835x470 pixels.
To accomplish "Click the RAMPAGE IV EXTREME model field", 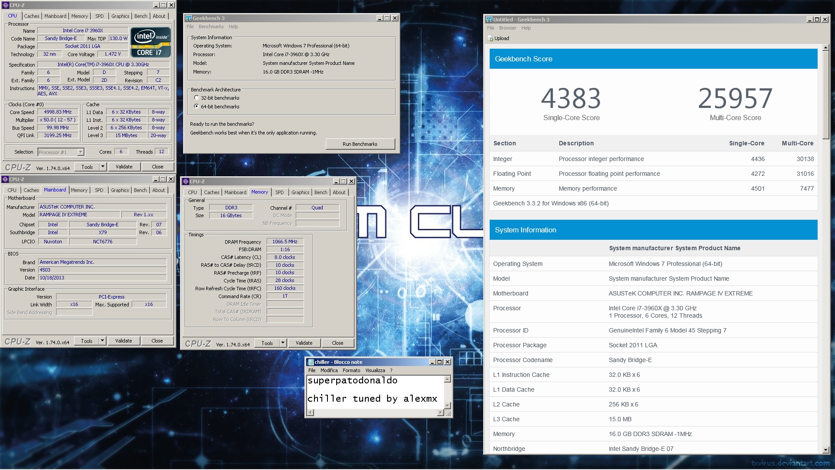I will click(79, 215).
